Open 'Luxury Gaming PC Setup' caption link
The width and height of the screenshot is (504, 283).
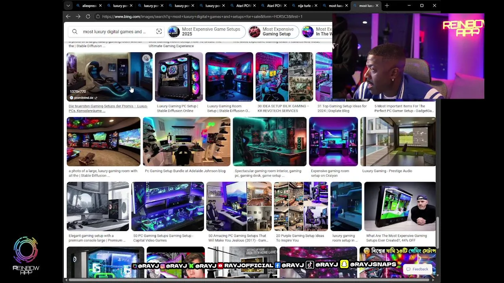(x=177, y=108)
